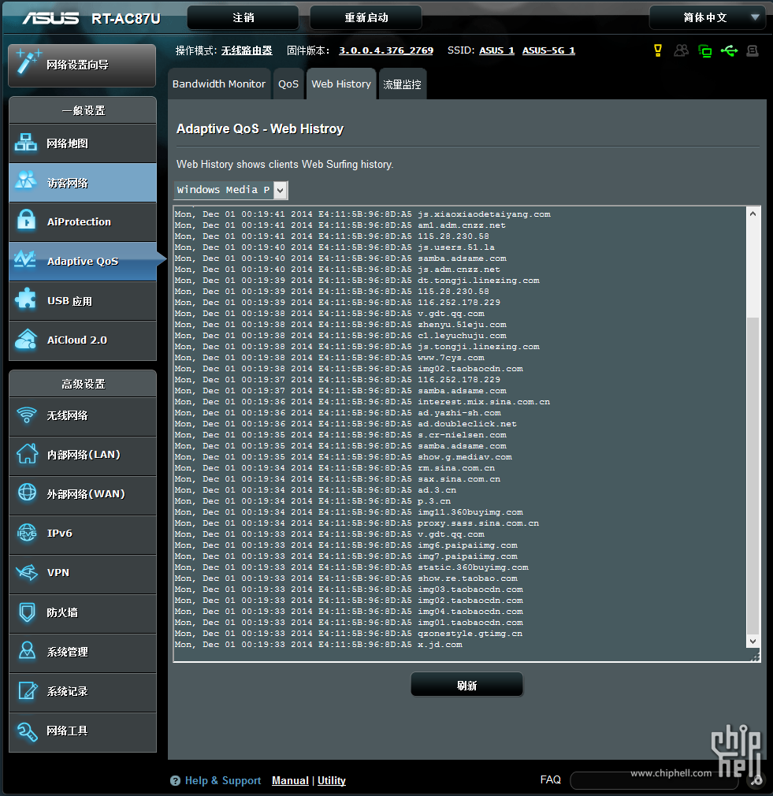The image size is (773, 796).
Task: Click the Adaptive QoS chart icon
Action: pyautogui.click(x=25, y=259)
